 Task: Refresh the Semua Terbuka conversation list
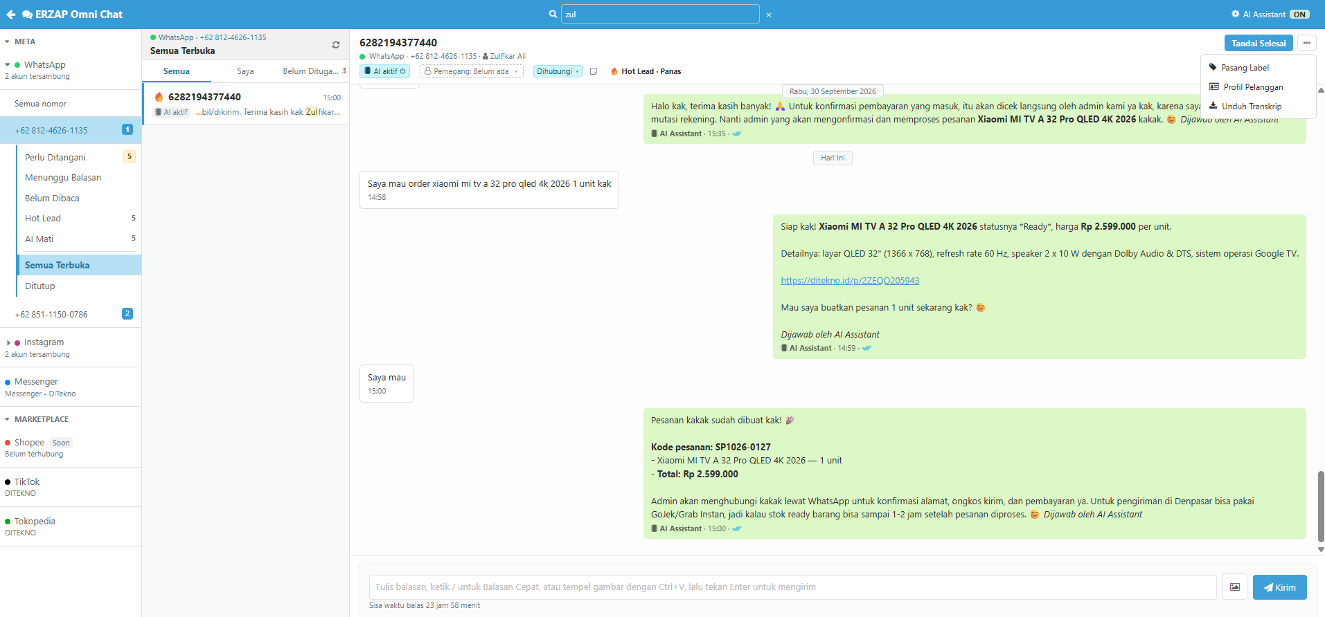click(336, 44)
